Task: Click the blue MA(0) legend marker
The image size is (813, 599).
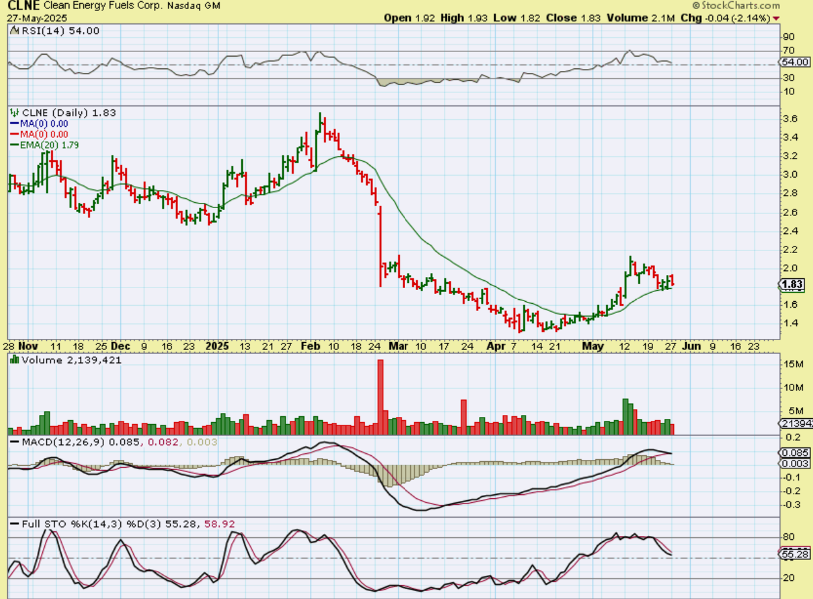Action: pyautogui.click(x=14, y=124)
